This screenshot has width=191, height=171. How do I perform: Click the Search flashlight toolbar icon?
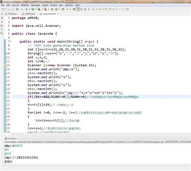(x=67, y=9)
